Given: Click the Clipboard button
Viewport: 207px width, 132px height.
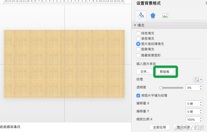Looking at the screenshot, I should tap(165, 72).
